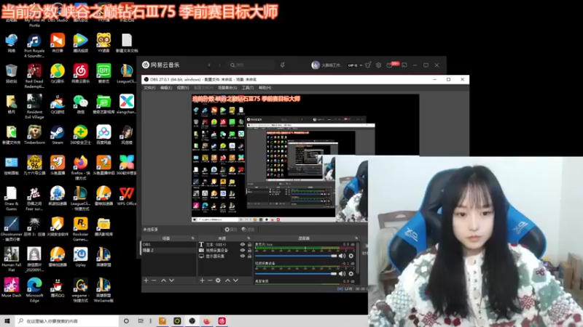The width and height of the screenshot is (583, 327).
Task: Launch the 腾讯QQ penguin shortcut
Action: coord(58,288)
